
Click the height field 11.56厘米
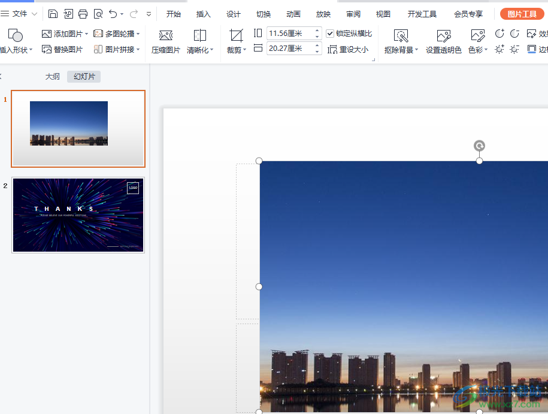(x=290, y=33)
